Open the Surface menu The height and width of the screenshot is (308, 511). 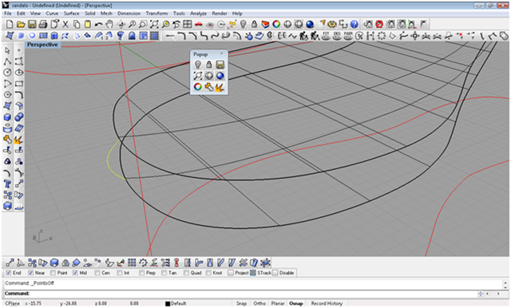pyautogui.click(x=71, y=14)
